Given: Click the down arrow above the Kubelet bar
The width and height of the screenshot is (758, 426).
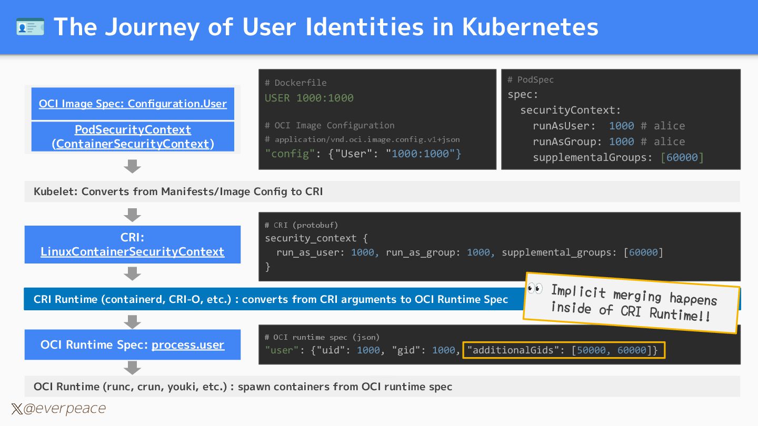Looking at the screenshot, I should coord(132,166).
